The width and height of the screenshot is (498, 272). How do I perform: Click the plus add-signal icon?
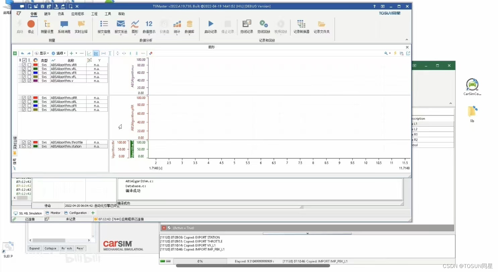pyautogui.click(x=71, y=53)
